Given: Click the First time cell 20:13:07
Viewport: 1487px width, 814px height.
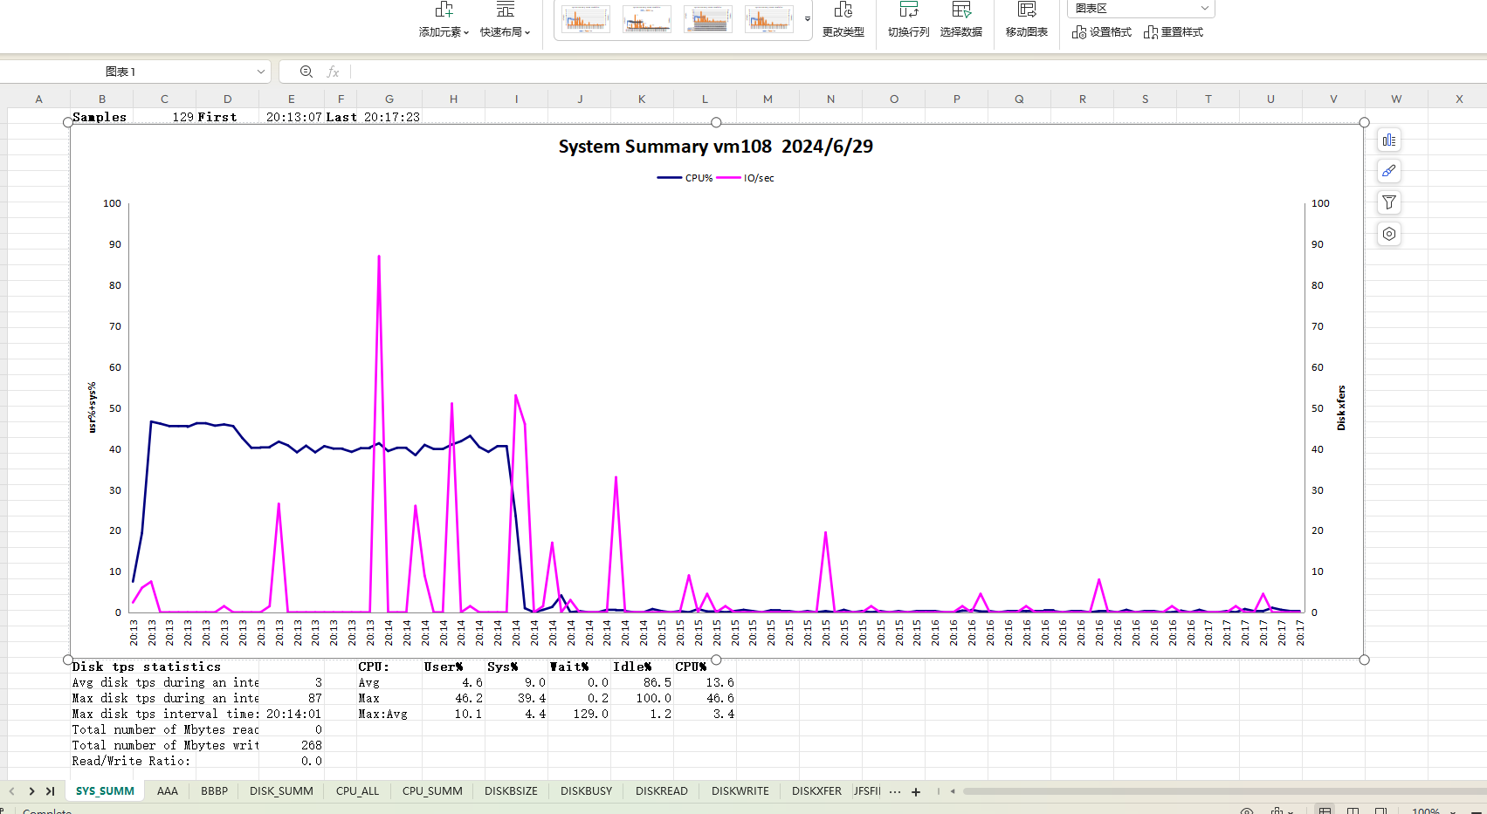Looking at the screenshot, I should 293,117.
